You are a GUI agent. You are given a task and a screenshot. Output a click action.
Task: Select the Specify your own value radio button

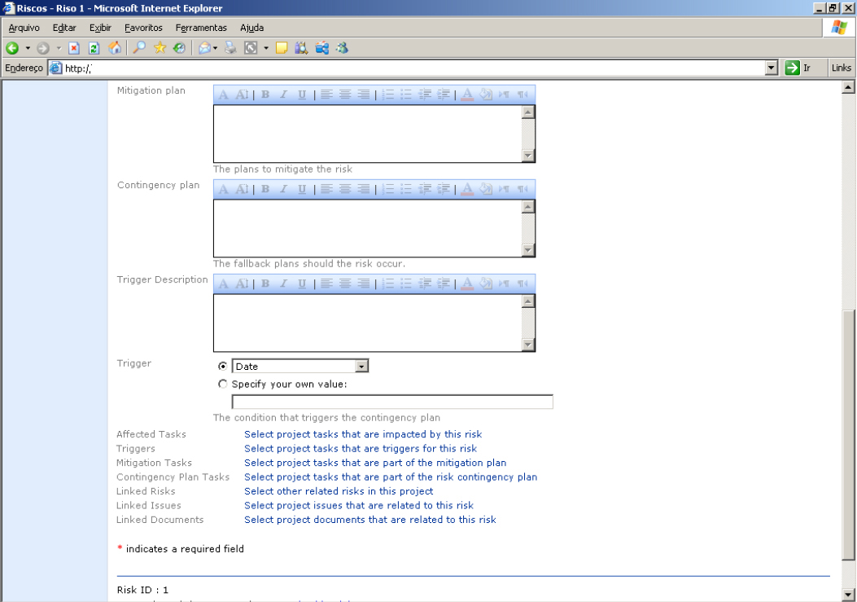click(x=222, y=384)
